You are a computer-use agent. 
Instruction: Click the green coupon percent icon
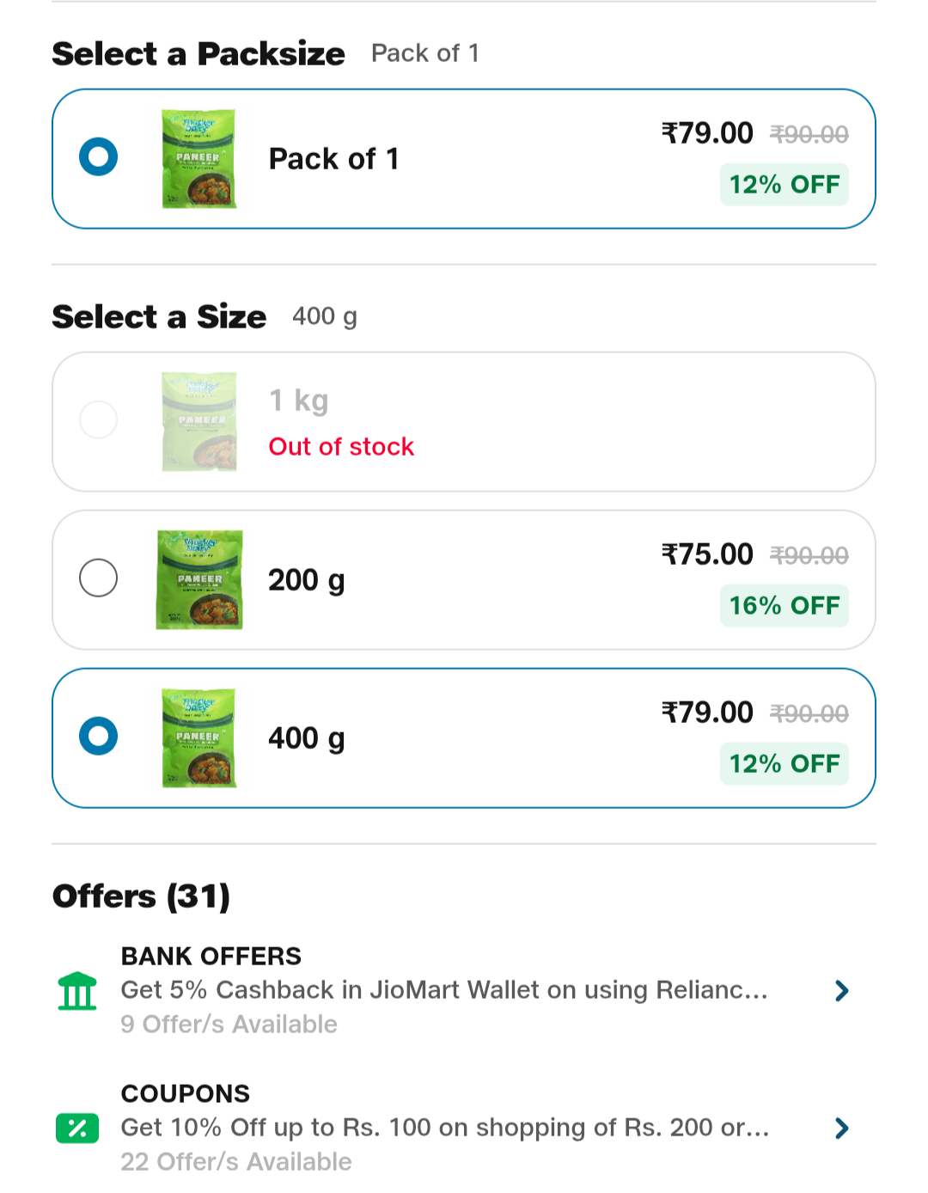pos(77,1128)
